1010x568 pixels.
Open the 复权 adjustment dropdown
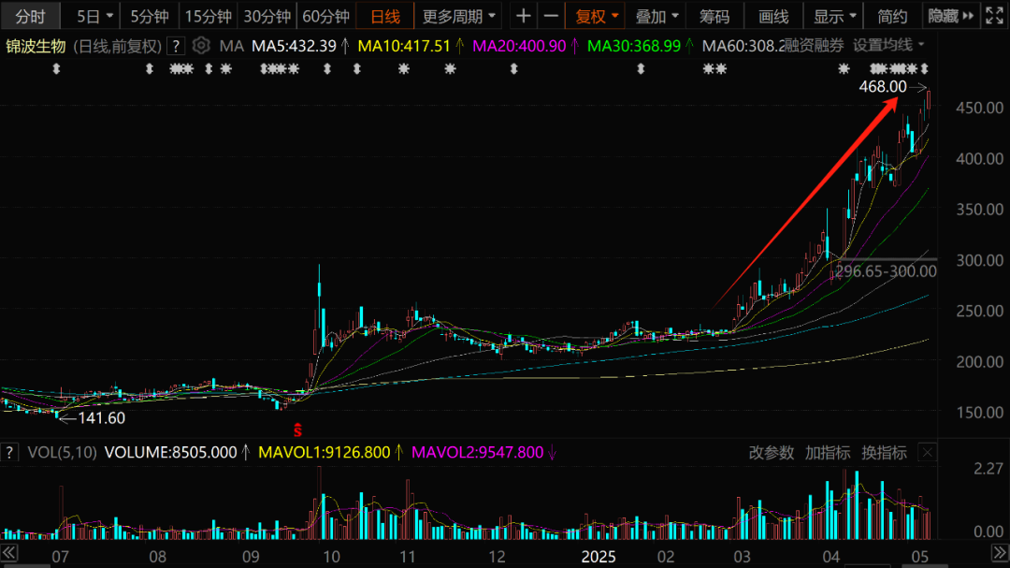tap(596, 16)
